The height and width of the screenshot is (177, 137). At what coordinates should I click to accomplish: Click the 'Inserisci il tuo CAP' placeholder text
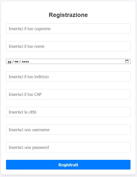(x=25, y=94)
